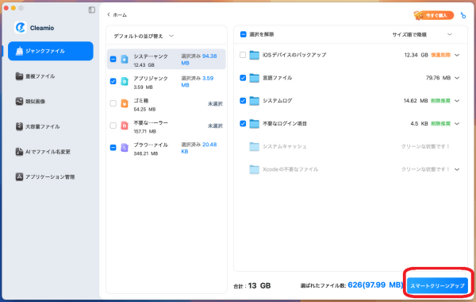476x302 pixels.
Task: Click the 12.34 GB size value
Action: click(416, 55)
